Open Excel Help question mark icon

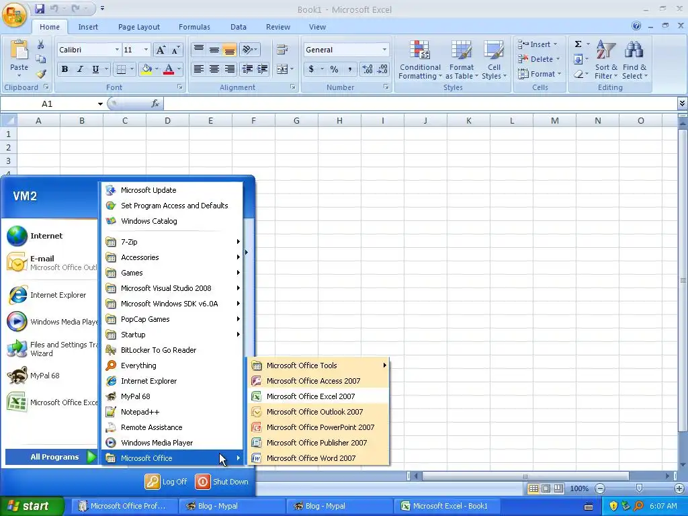coord(636,26)
